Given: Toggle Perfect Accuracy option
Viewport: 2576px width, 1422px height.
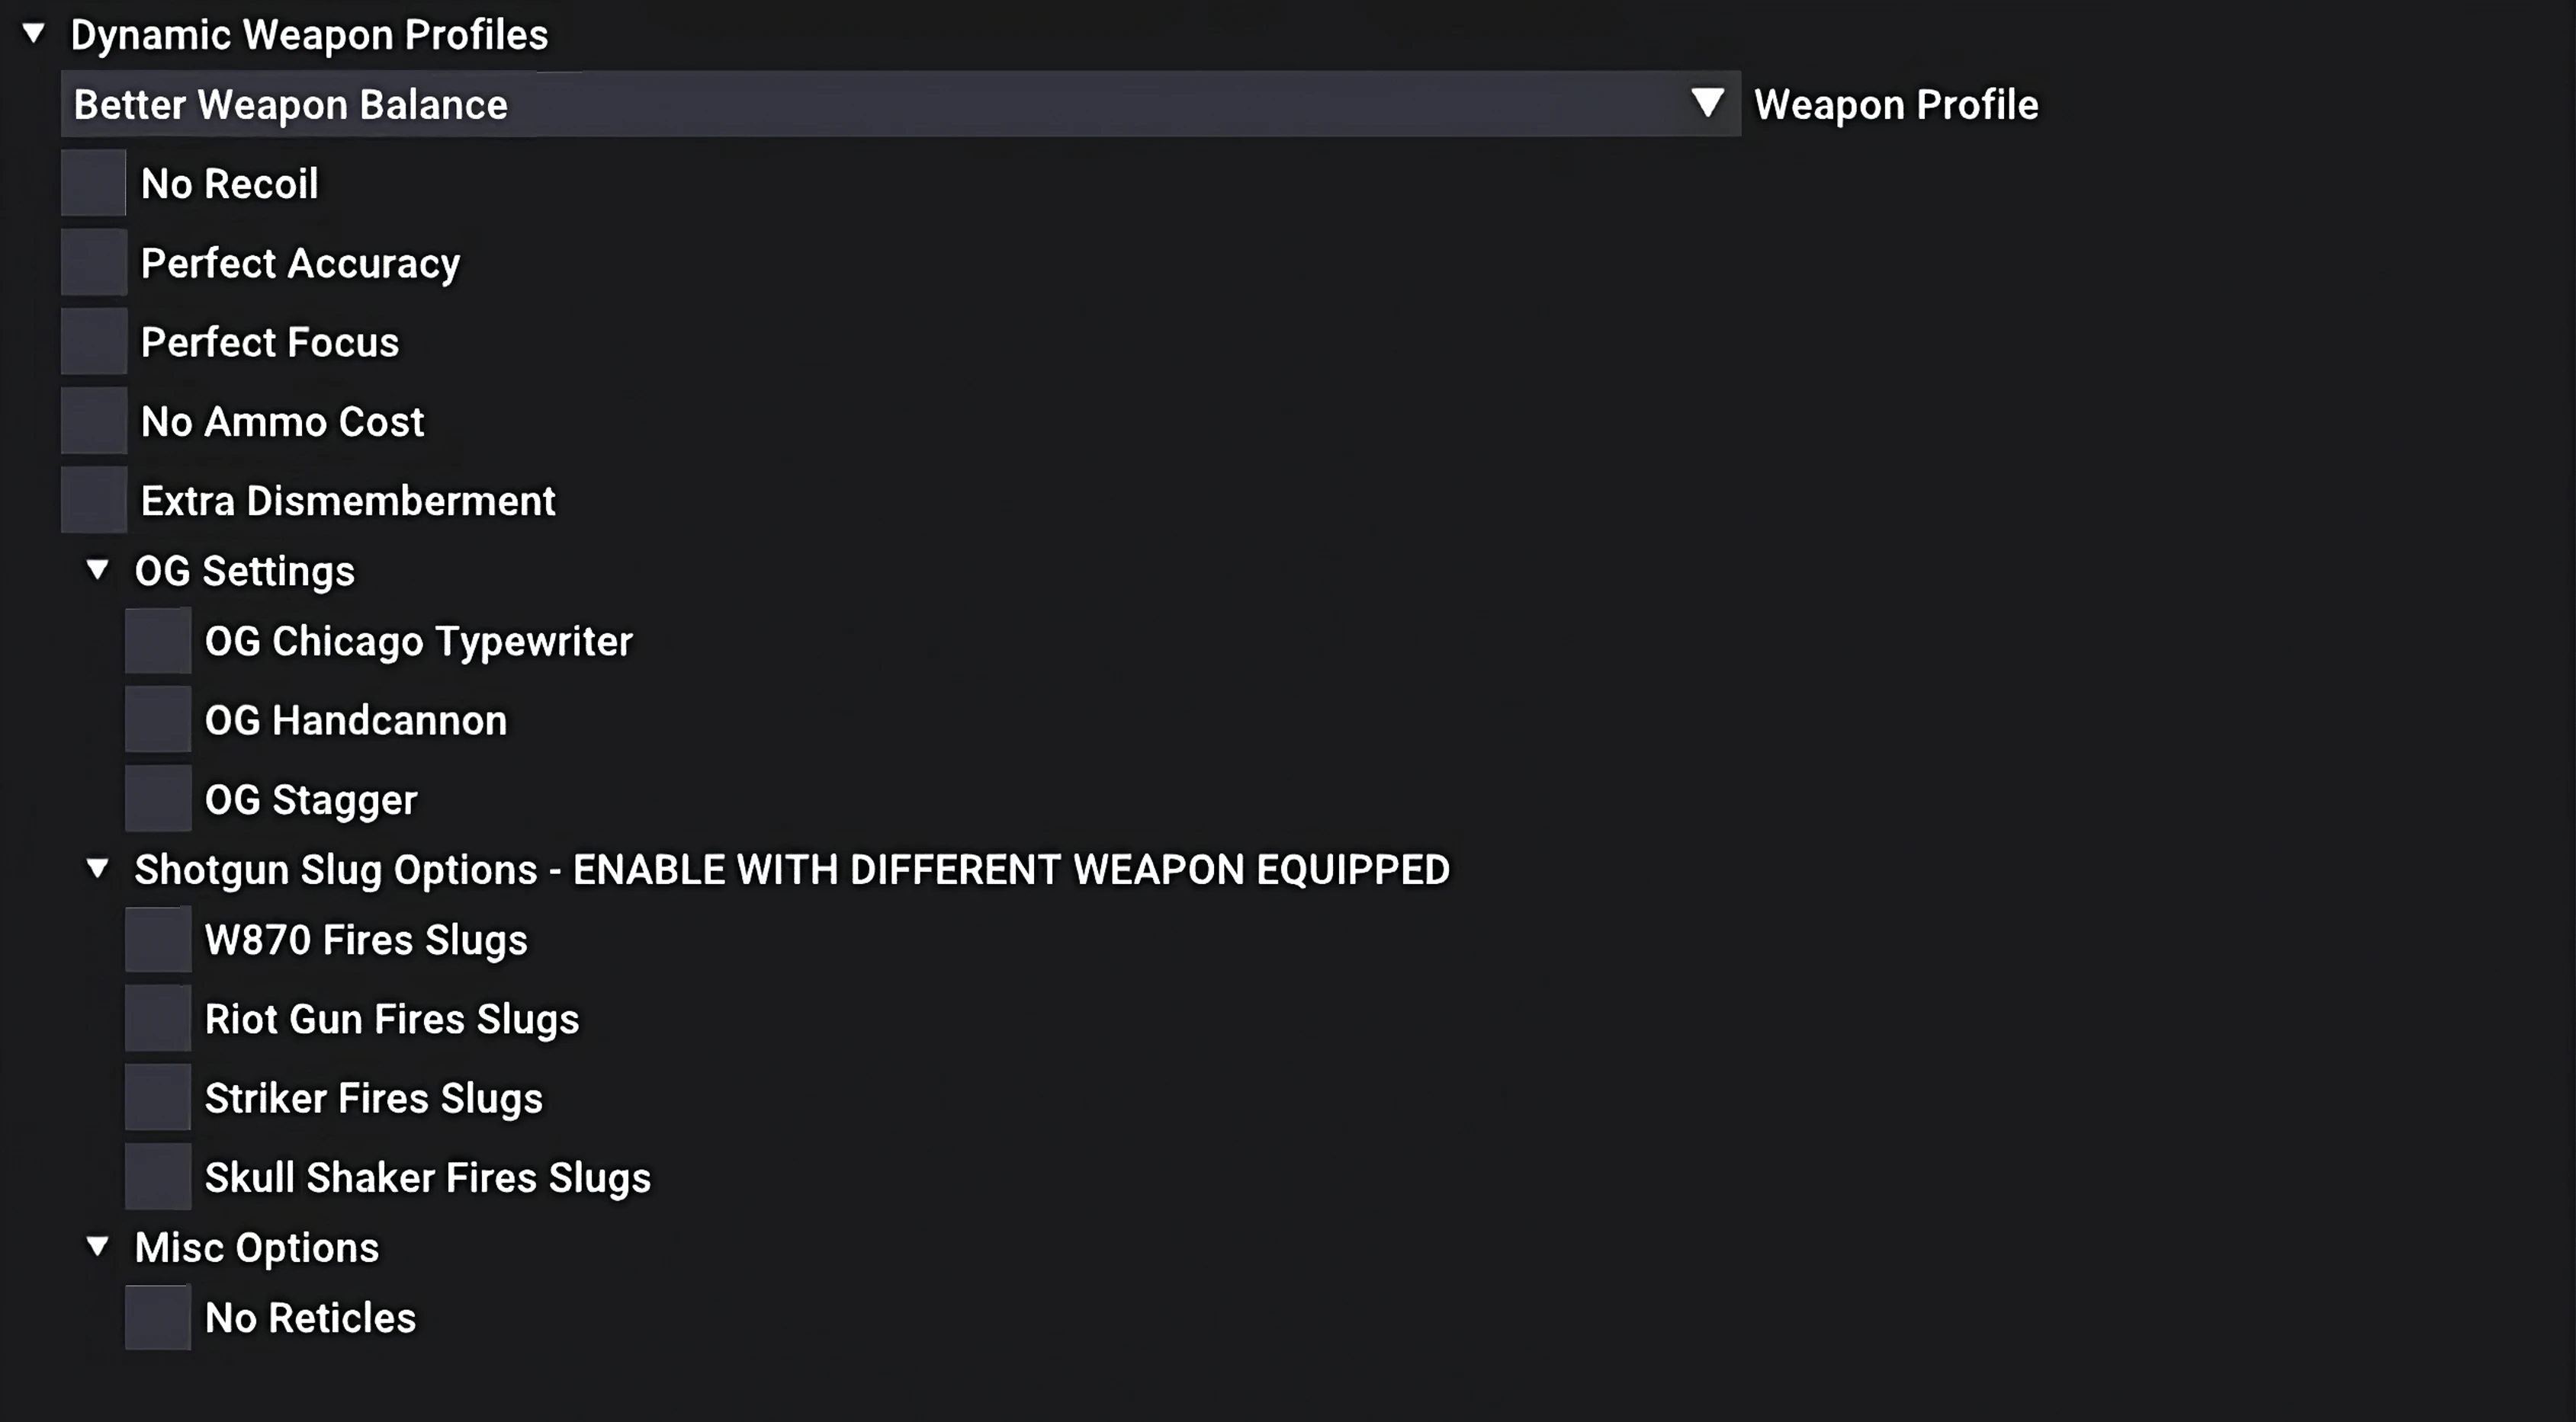Looking at the screenshot, I should coord(93,262).
